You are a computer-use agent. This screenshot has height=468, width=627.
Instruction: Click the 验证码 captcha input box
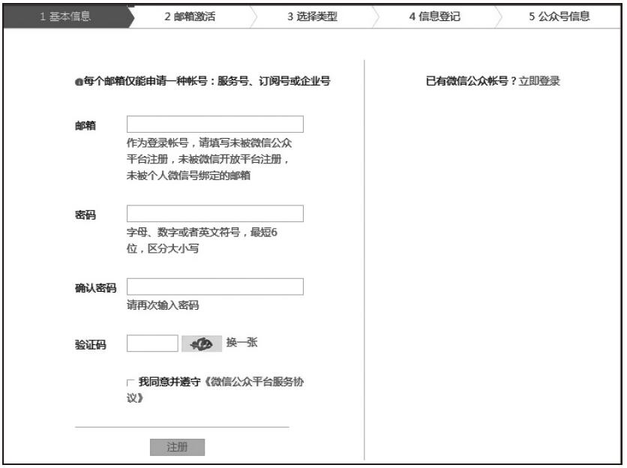click(x=152, y=343)
